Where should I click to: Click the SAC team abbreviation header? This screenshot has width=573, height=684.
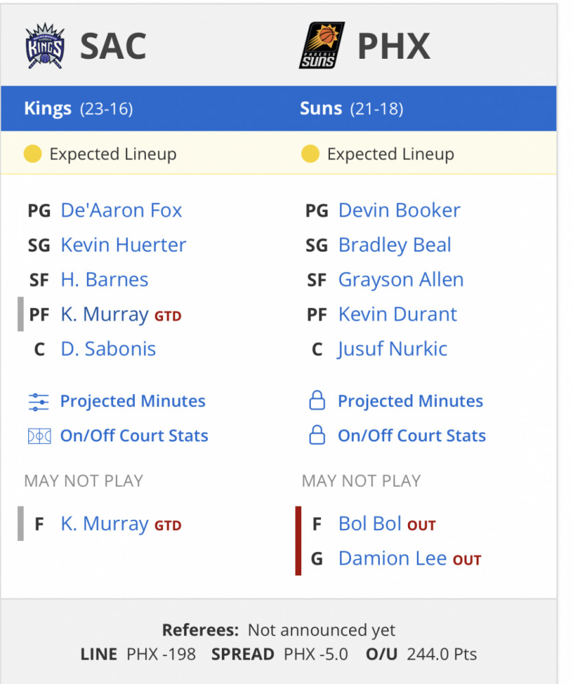pos(113,47)
